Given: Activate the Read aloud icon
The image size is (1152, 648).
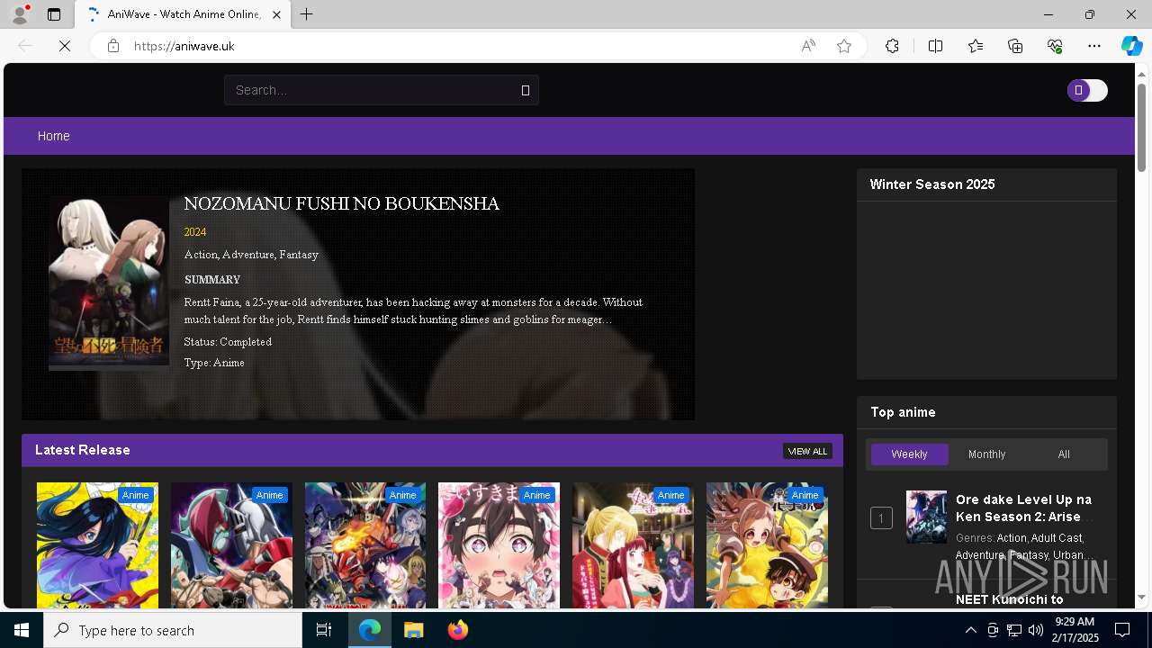Looking at the screenshot, I should [808, 46].
